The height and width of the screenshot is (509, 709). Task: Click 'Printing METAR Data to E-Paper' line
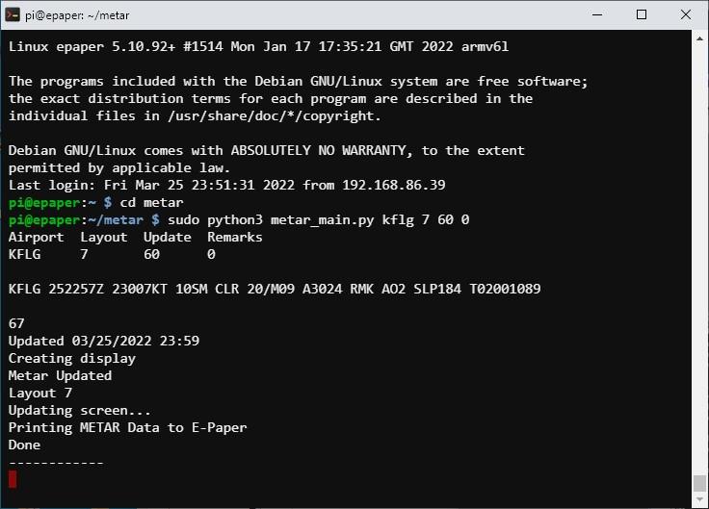[127, 427]
